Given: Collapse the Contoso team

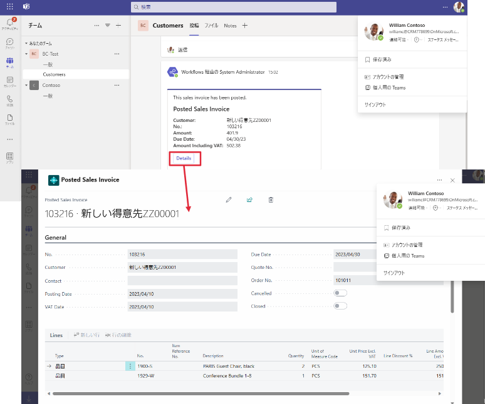Looking at the screenshot, I should 26,85.
